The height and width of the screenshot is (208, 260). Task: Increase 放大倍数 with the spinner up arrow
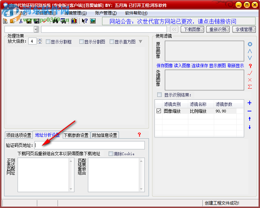(40, 40)
